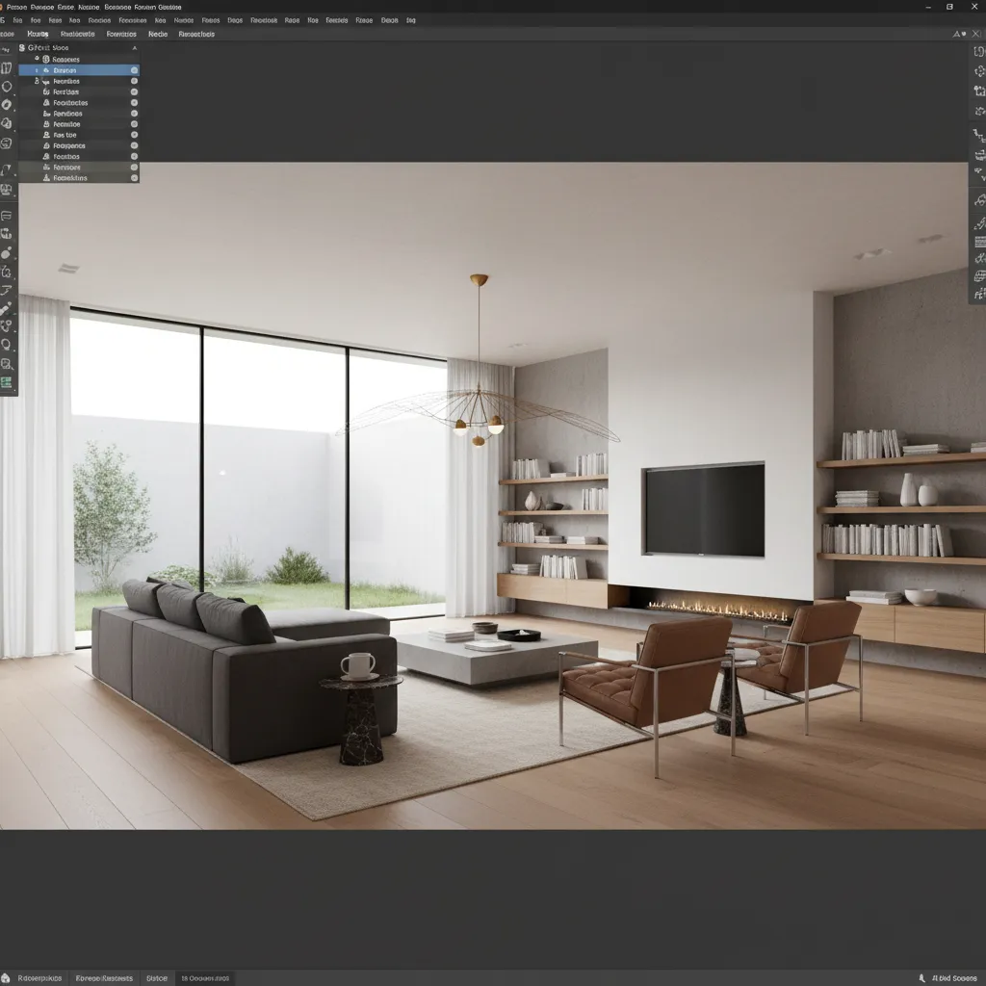
Task: Click the striped list icon in the right toolbar
Action: tap(979, 242)
